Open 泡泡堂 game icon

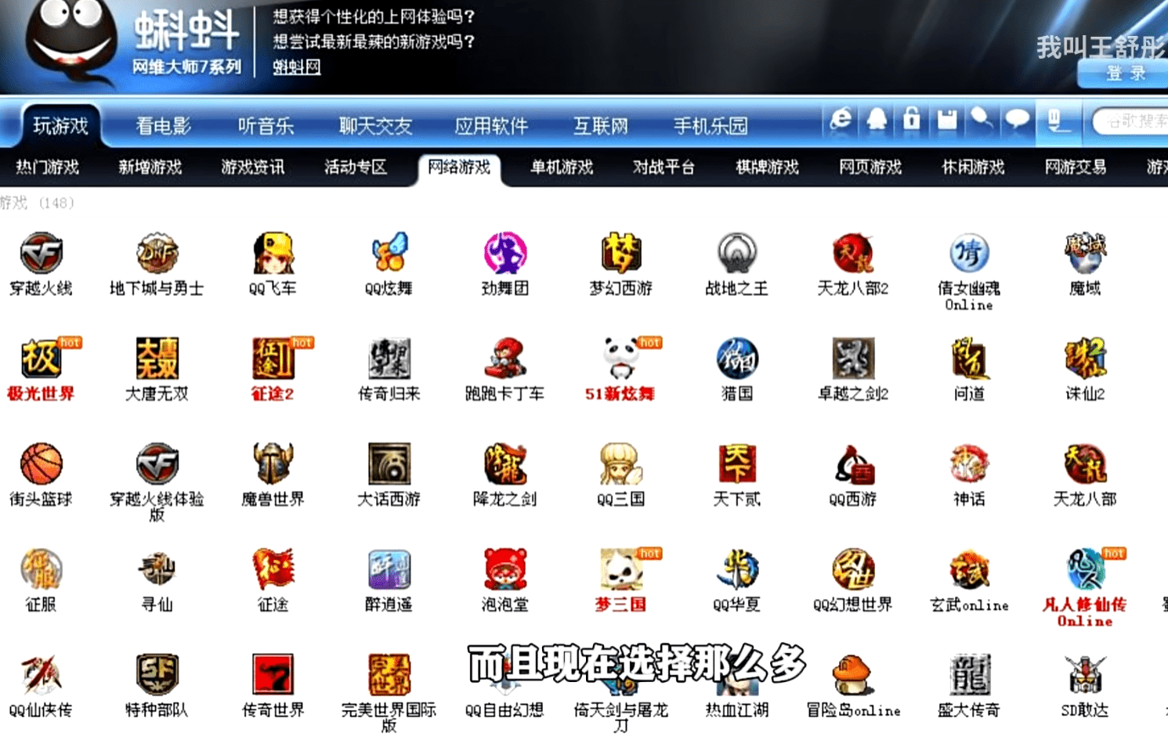click(504, 569)
